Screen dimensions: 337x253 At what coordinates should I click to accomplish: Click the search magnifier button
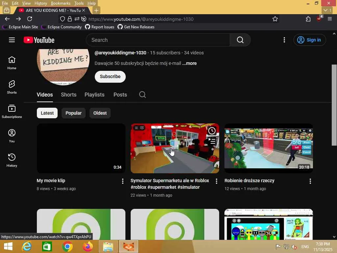point(240,40)
